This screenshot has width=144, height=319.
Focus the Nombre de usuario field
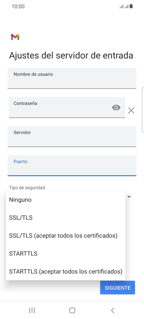coord(72,78)
